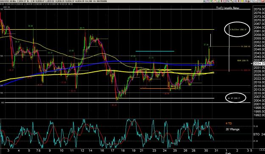Click the 75.00 level label in the stochastic pane
This screenshot has height=154, width=265.
pos(256,126)
